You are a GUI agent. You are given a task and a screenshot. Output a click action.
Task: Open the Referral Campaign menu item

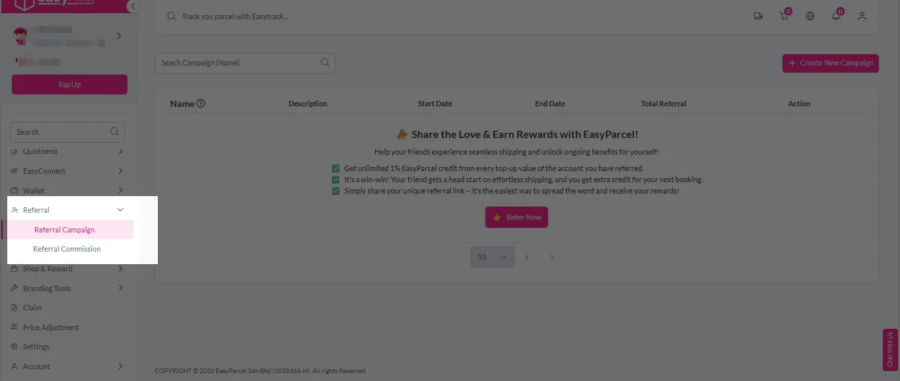pyautogui.click(x=64, y=229)
